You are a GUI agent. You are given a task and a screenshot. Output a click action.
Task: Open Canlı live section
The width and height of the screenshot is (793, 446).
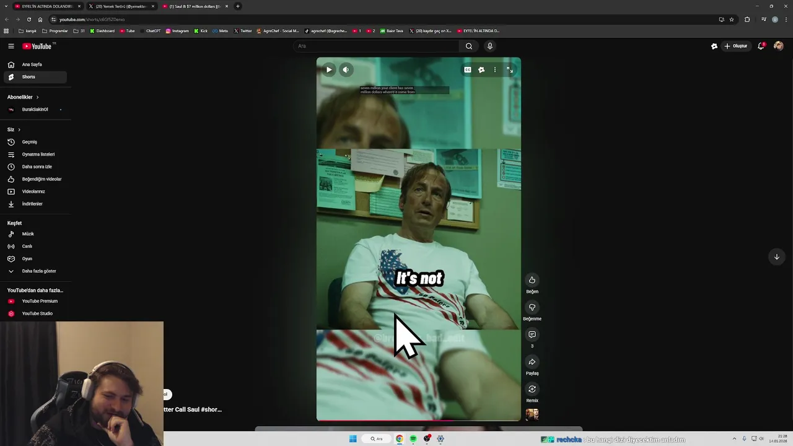35,247
